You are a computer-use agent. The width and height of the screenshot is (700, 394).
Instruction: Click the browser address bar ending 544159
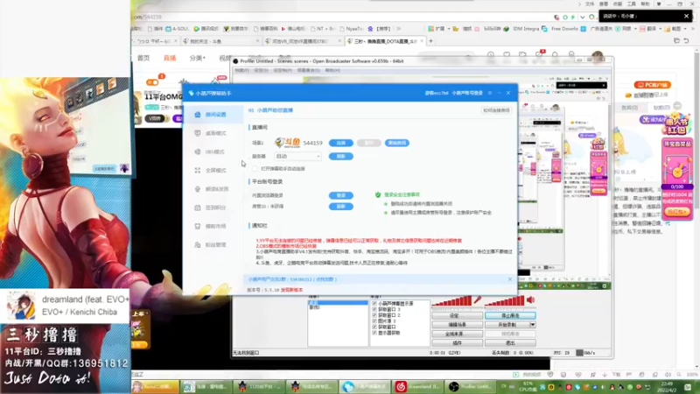(339, 17)
